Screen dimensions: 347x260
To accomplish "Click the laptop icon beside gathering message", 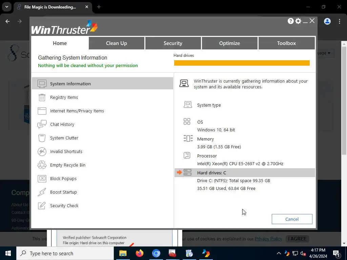I will tap(184, 83).
